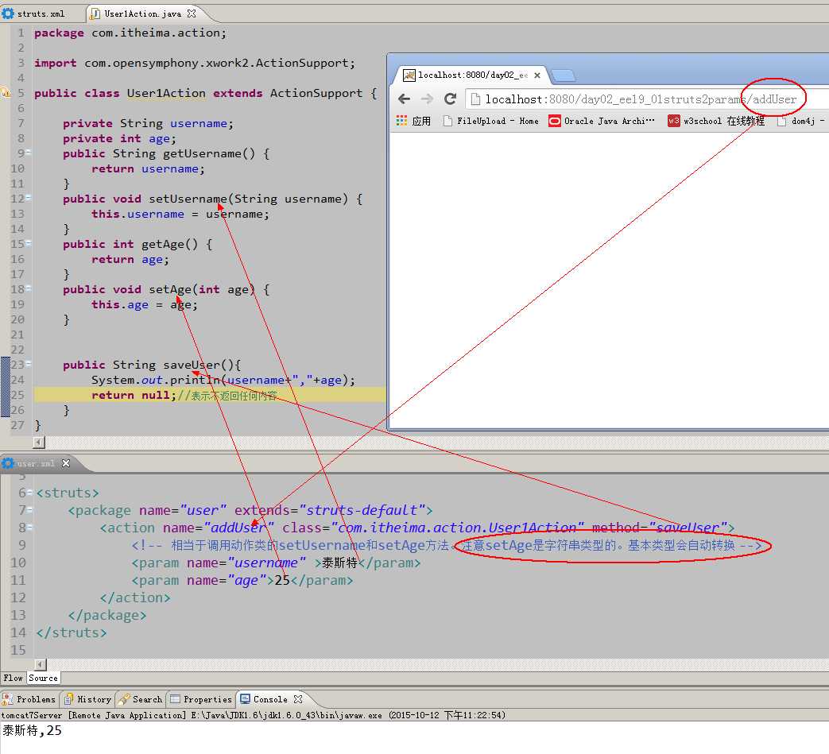Collapse the saveUser method fold at line 23
829x754 pixels.
pos(29,364)
